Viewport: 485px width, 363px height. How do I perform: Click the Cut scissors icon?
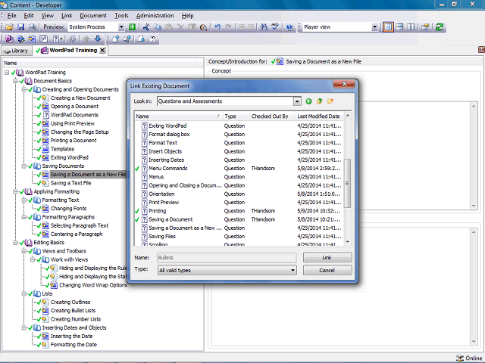pos(146,27)
